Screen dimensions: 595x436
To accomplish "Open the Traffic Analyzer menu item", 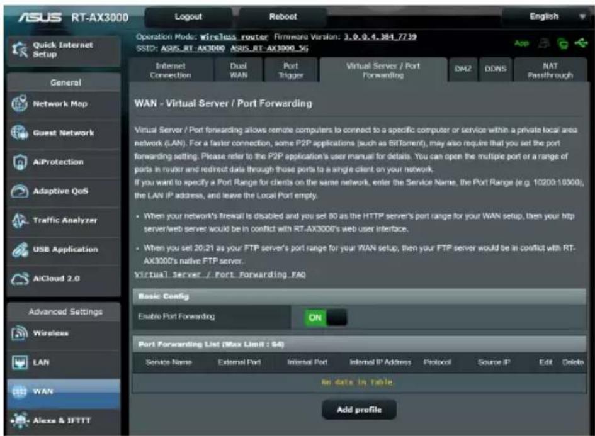I will [64, 220].
